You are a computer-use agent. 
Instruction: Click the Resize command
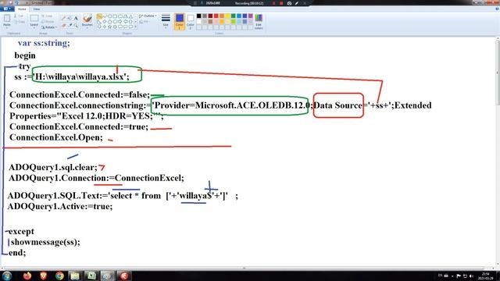pyautogui.click(x=48, y=21)
